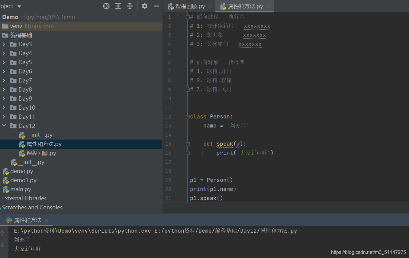Click the up arrow in run console
The height and width of the screenshot is (258, 409).
(2, 233)
